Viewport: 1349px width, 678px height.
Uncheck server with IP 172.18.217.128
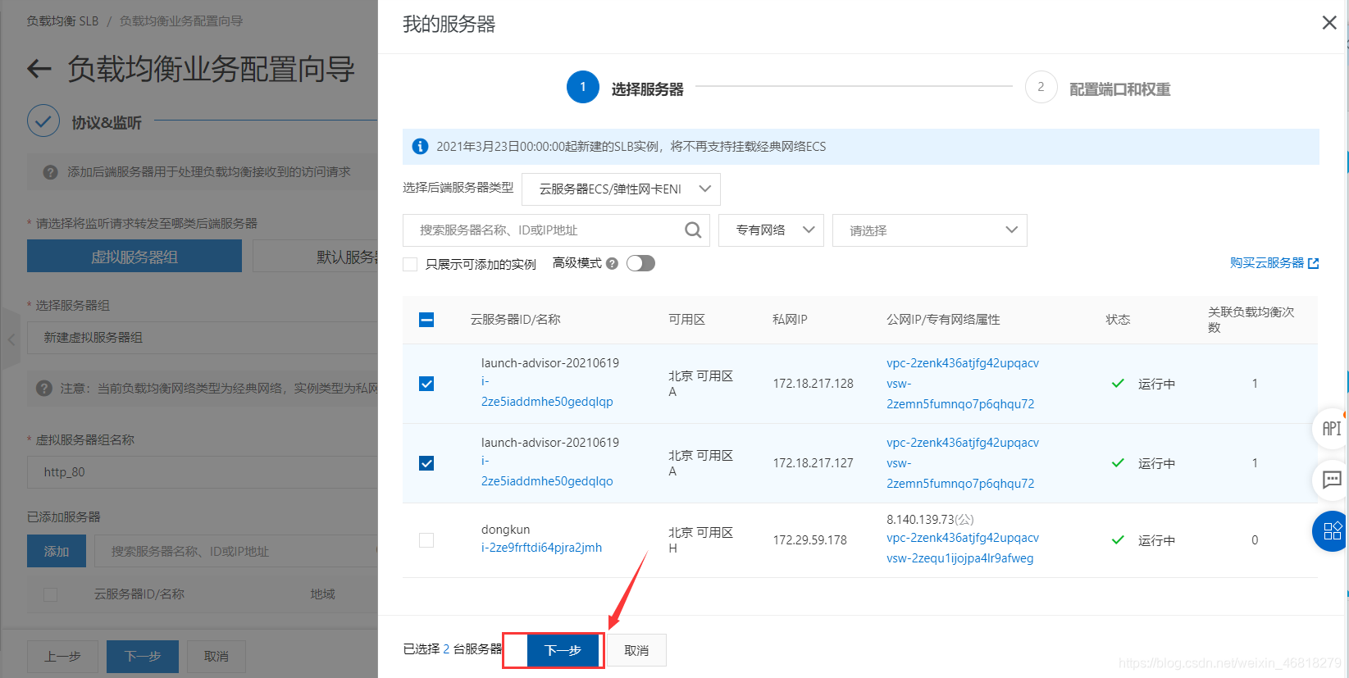[x=426, y=384]
